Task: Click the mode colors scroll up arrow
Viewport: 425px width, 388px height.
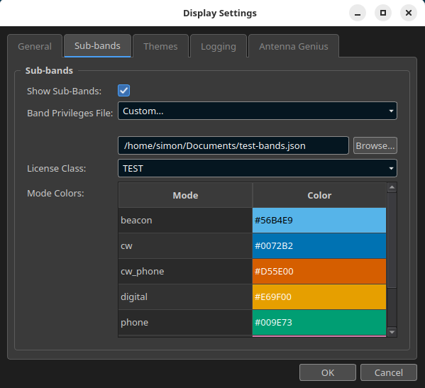Action: (392, 187)
